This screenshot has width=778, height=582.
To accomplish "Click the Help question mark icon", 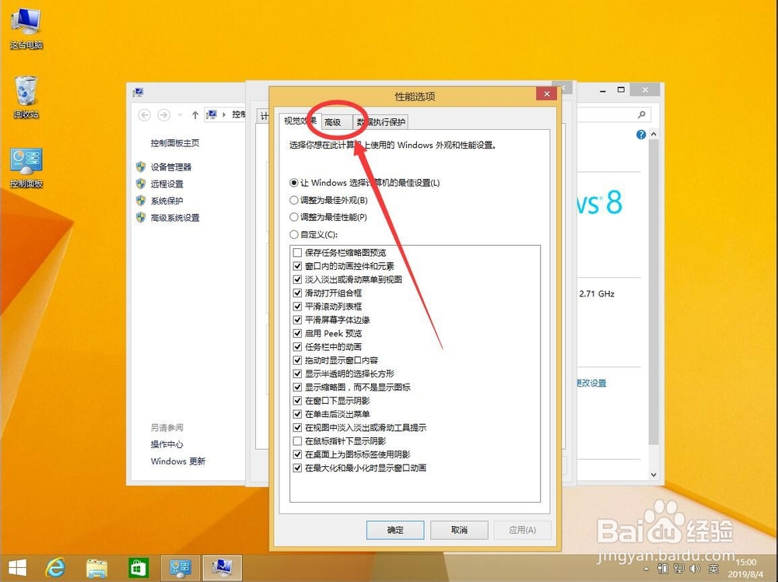I will tap(640, 134).
